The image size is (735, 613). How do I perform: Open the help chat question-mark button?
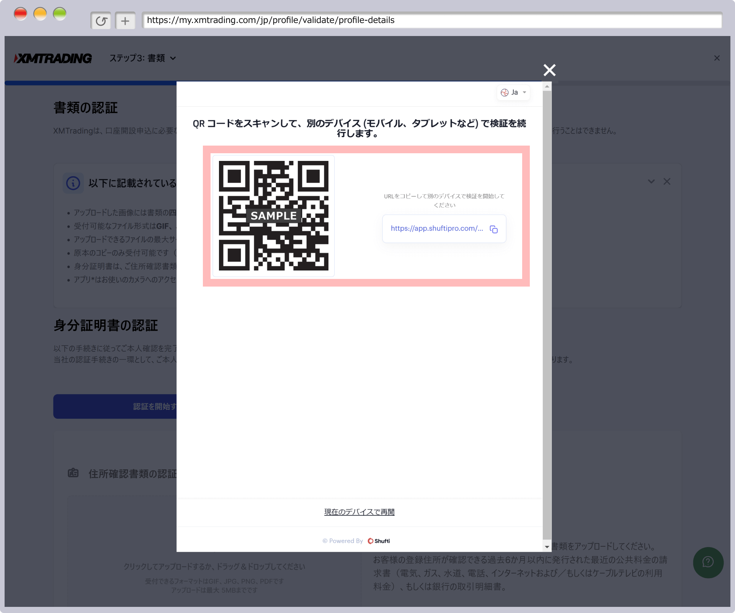(708, 562)
